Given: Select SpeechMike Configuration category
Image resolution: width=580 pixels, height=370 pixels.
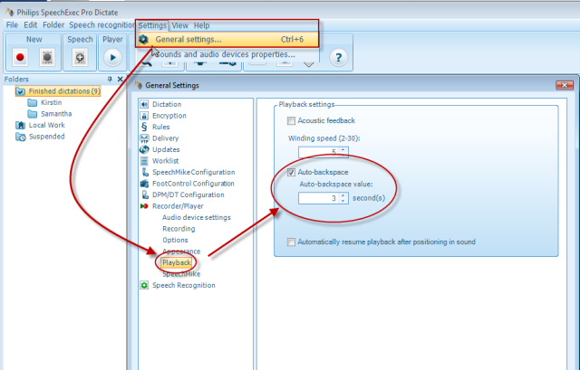Looking at the screenshot, I should pos(193,173).
